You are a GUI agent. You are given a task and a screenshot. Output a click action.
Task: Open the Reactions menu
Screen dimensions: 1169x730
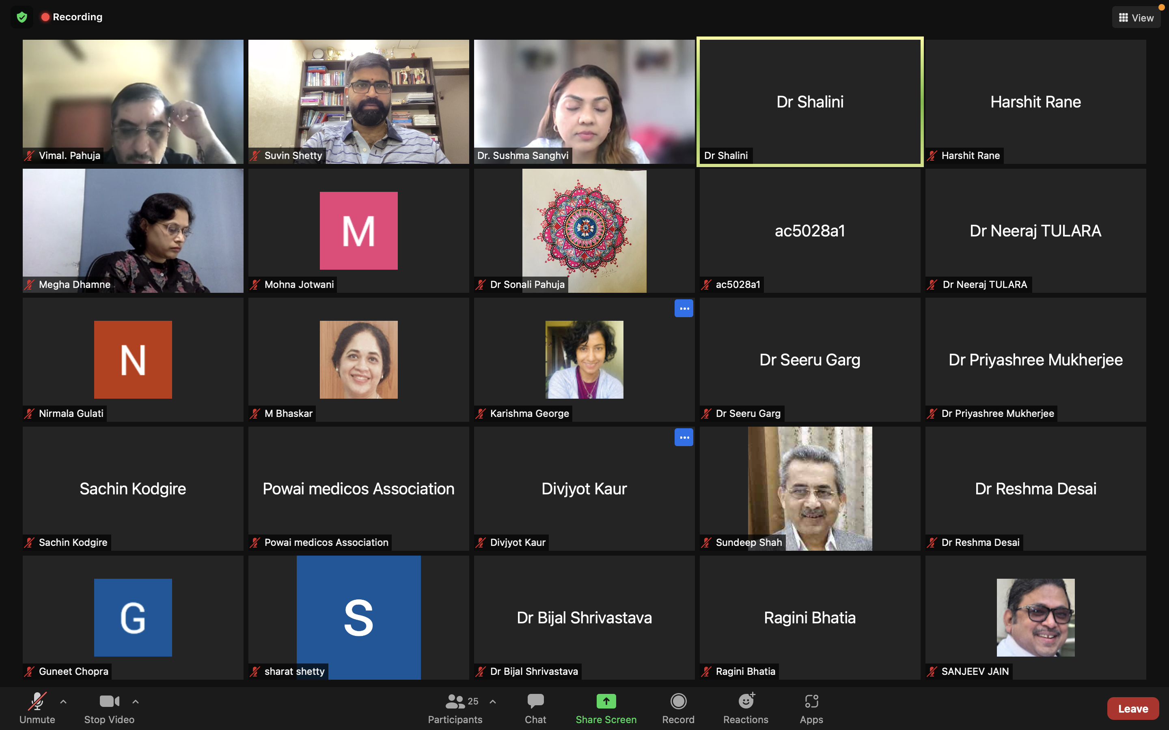coord(745,708)
